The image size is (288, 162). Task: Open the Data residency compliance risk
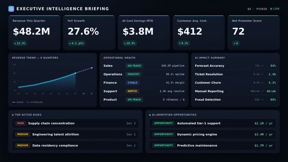click(x=75, y=145)
